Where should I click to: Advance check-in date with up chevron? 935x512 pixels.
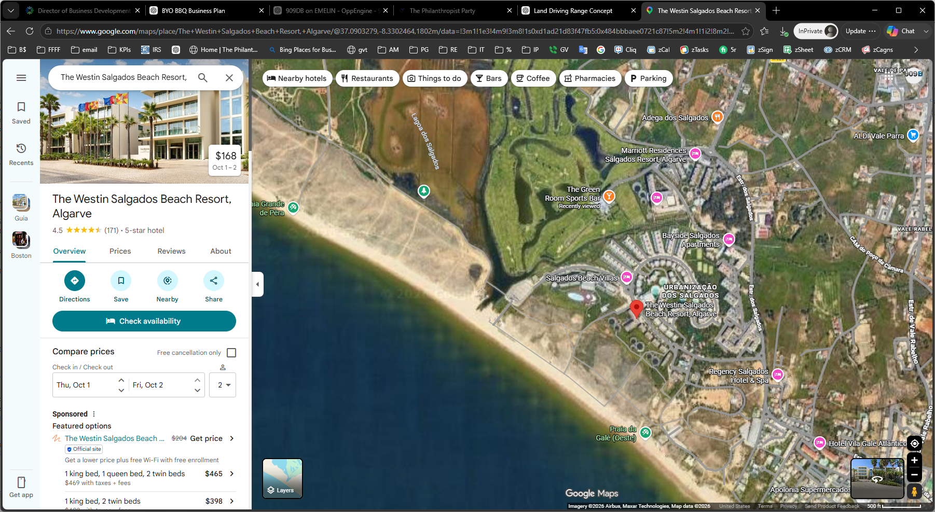point(121,380)
